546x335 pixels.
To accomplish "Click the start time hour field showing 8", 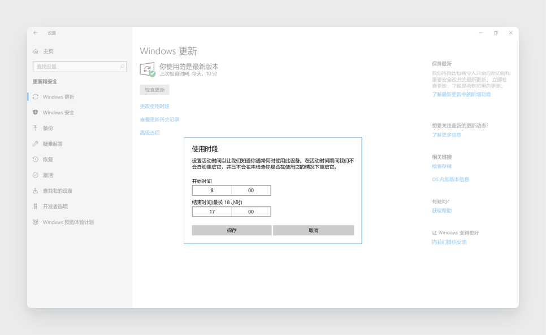I will coord(212,190).
